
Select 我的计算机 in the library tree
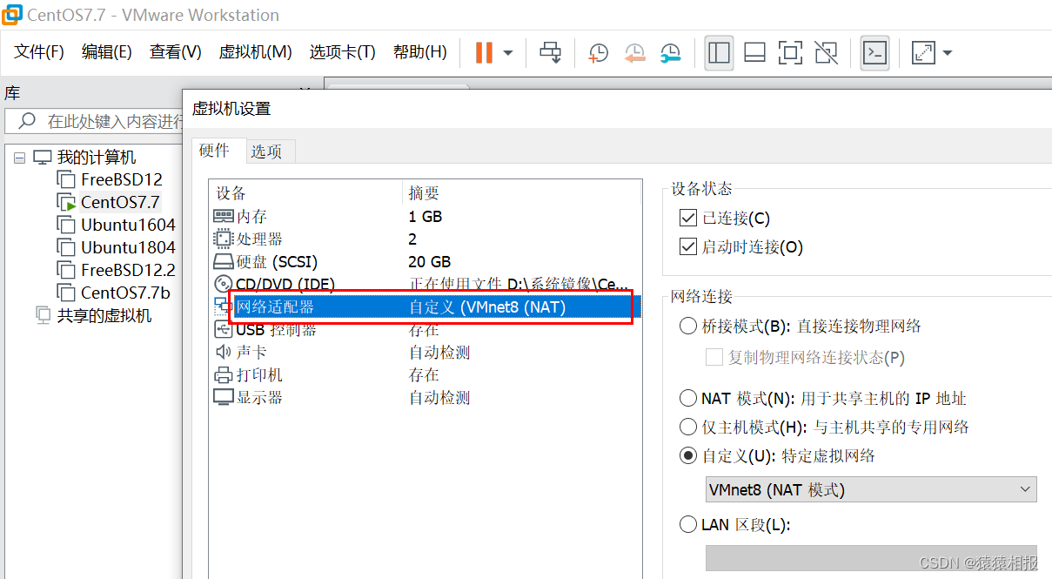(x=96, y=158)
